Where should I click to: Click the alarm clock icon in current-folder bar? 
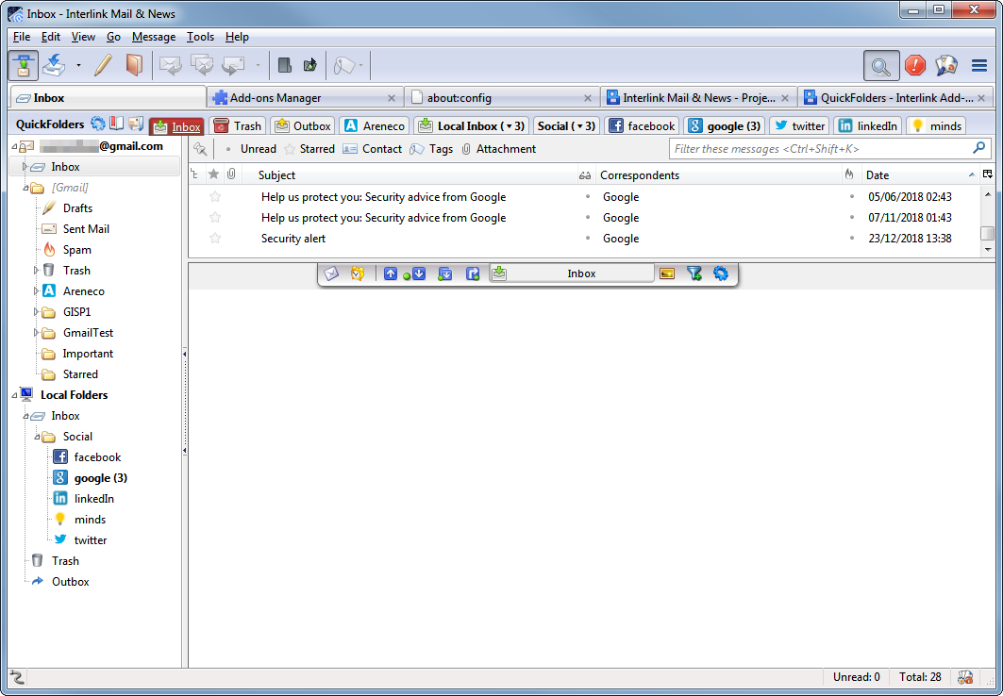(x=357, y=273)
